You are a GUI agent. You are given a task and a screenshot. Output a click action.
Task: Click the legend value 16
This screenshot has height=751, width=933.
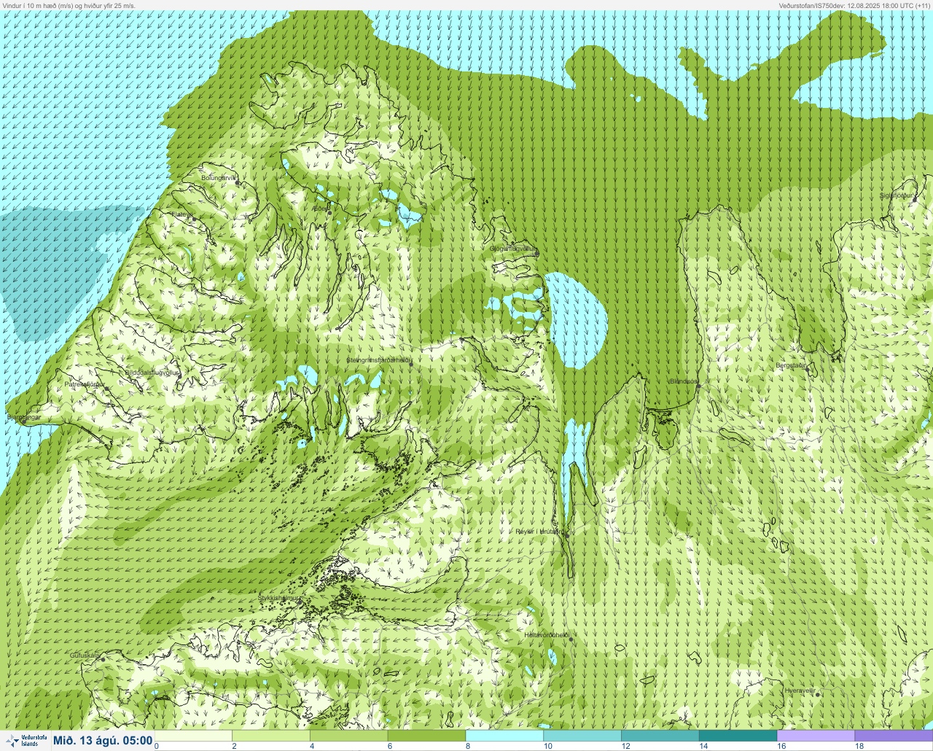tap(781, 746)
